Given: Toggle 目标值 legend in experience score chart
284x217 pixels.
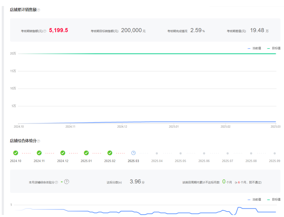Looking at the screenshot, I should (274, 199).
